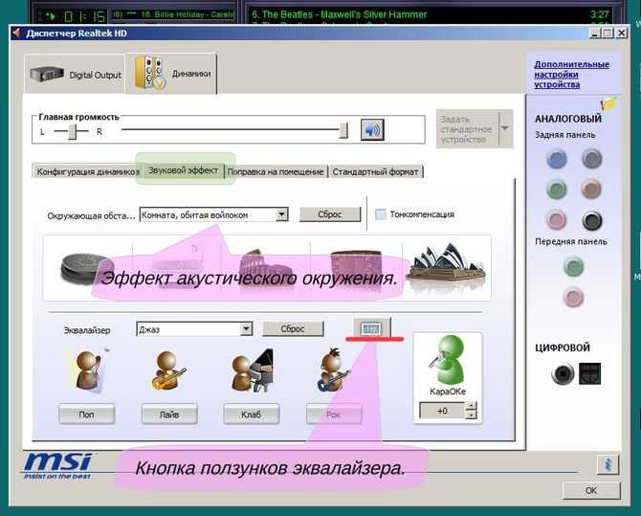Screen dimensions: 641x516
Task: Select the Pop singer icon
Action: (88, 370)
